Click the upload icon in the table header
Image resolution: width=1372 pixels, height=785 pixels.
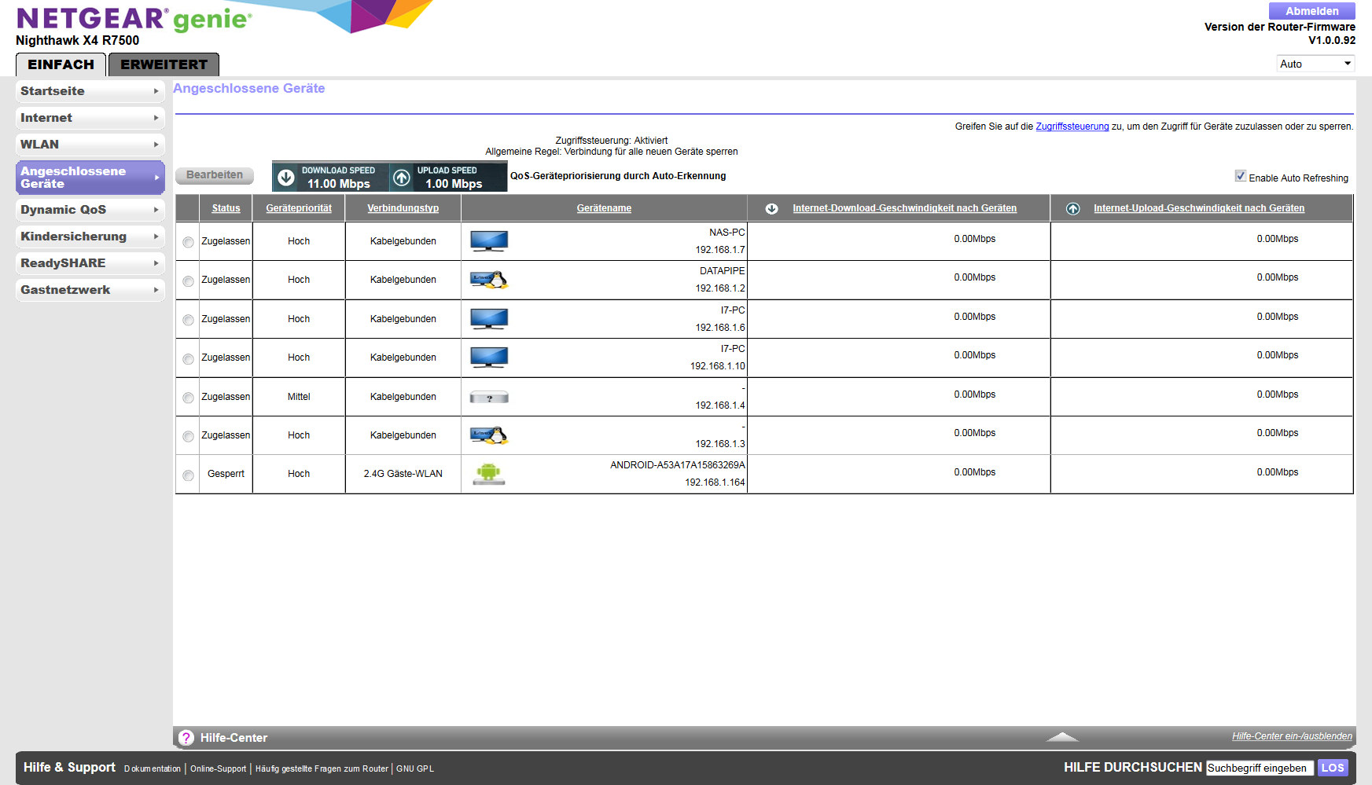[1072, 209]
